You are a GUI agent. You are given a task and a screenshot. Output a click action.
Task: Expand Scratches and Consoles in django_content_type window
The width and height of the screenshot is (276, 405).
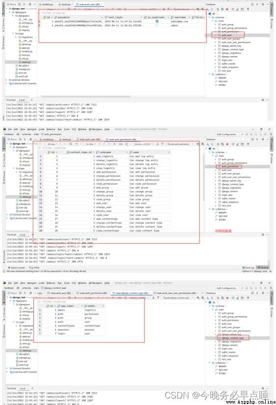7,372
